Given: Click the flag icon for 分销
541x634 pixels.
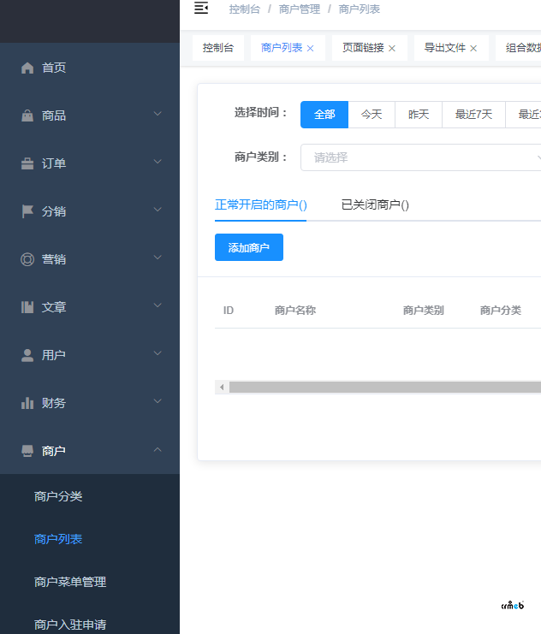Looking at the screenshot, I should pyautogui.click(x=27, y=211).
